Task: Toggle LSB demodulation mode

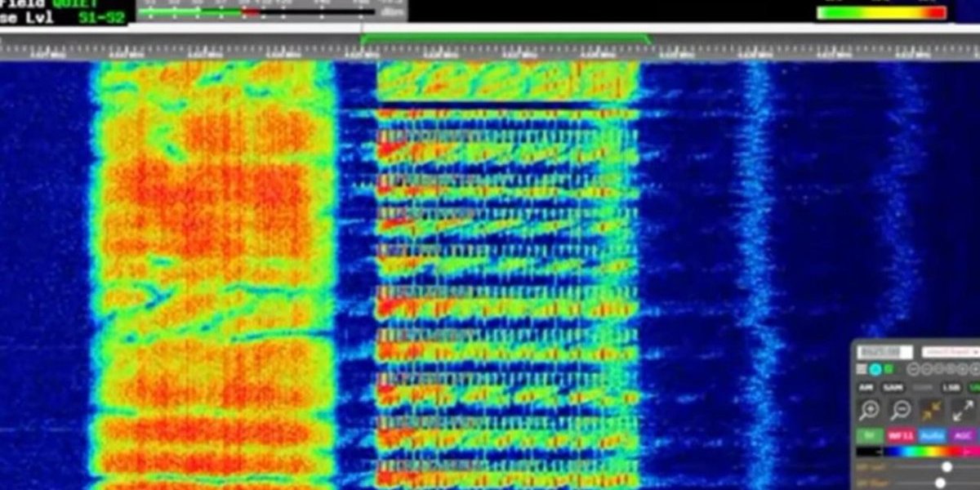Action: tap(951, 387)
